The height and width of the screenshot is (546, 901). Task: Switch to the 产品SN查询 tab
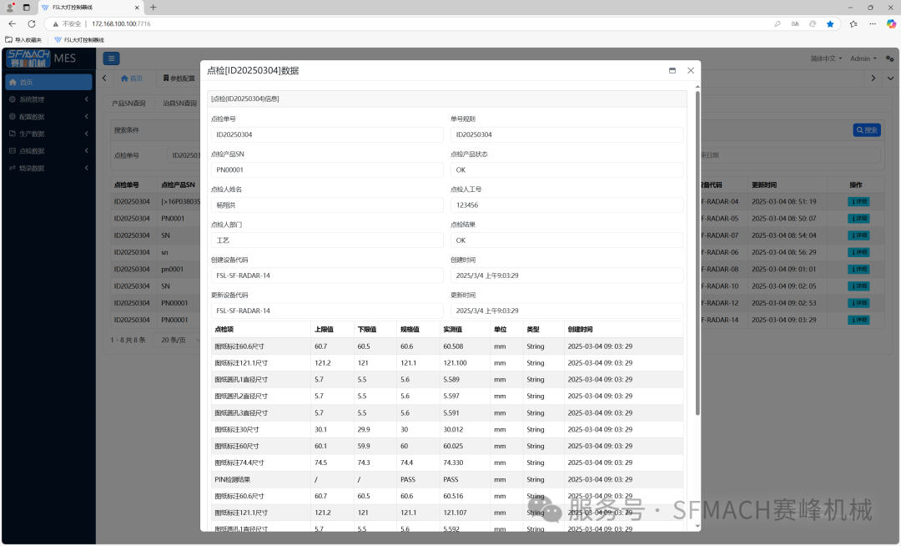129,104
